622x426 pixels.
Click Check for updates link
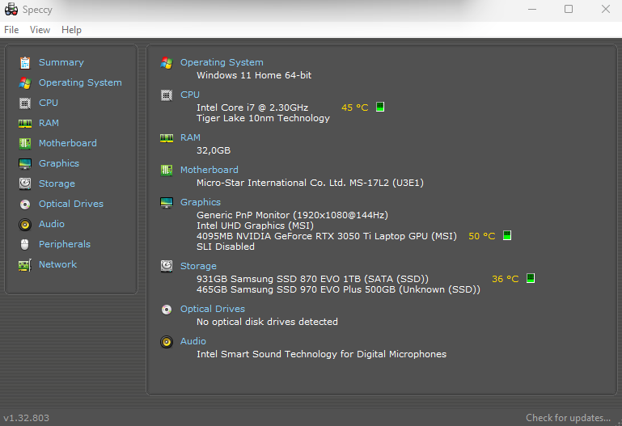click(568, 418)
